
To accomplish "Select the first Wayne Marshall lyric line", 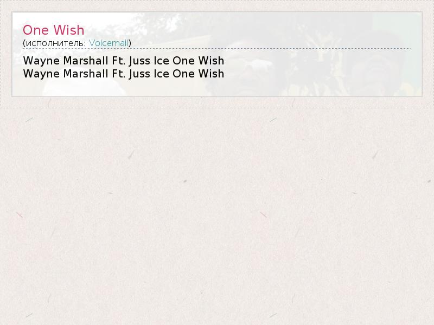I will [124, 61].
